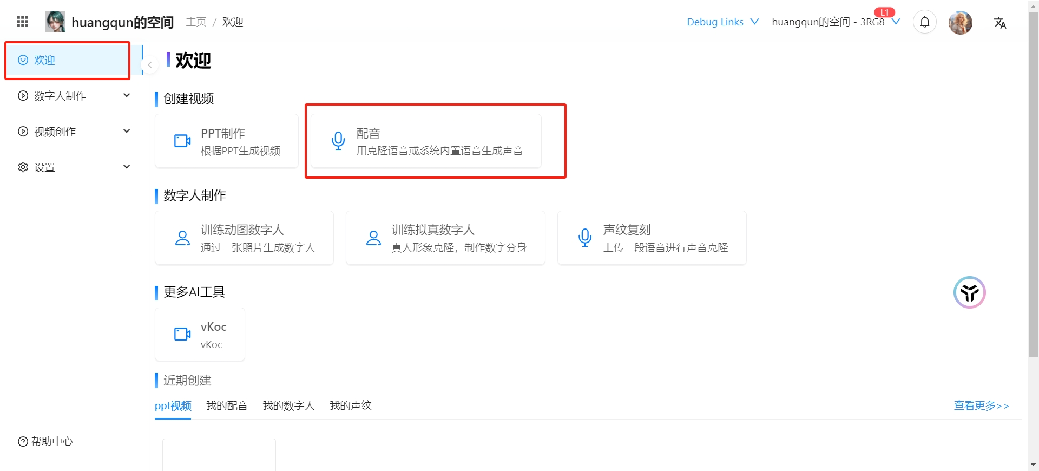
Task: Click the language translation icon
Action: pyautogui.click(x=999, y=23)
